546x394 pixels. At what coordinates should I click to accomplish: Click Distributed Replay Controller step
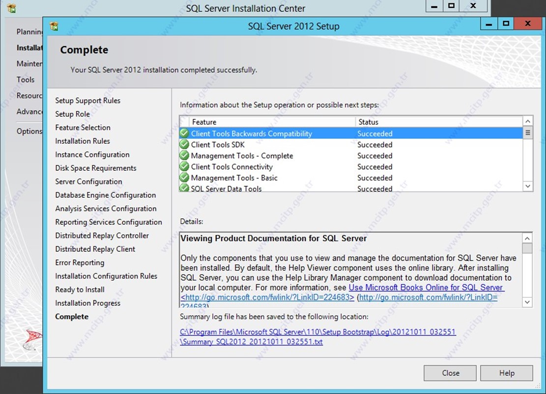point(102,236)
